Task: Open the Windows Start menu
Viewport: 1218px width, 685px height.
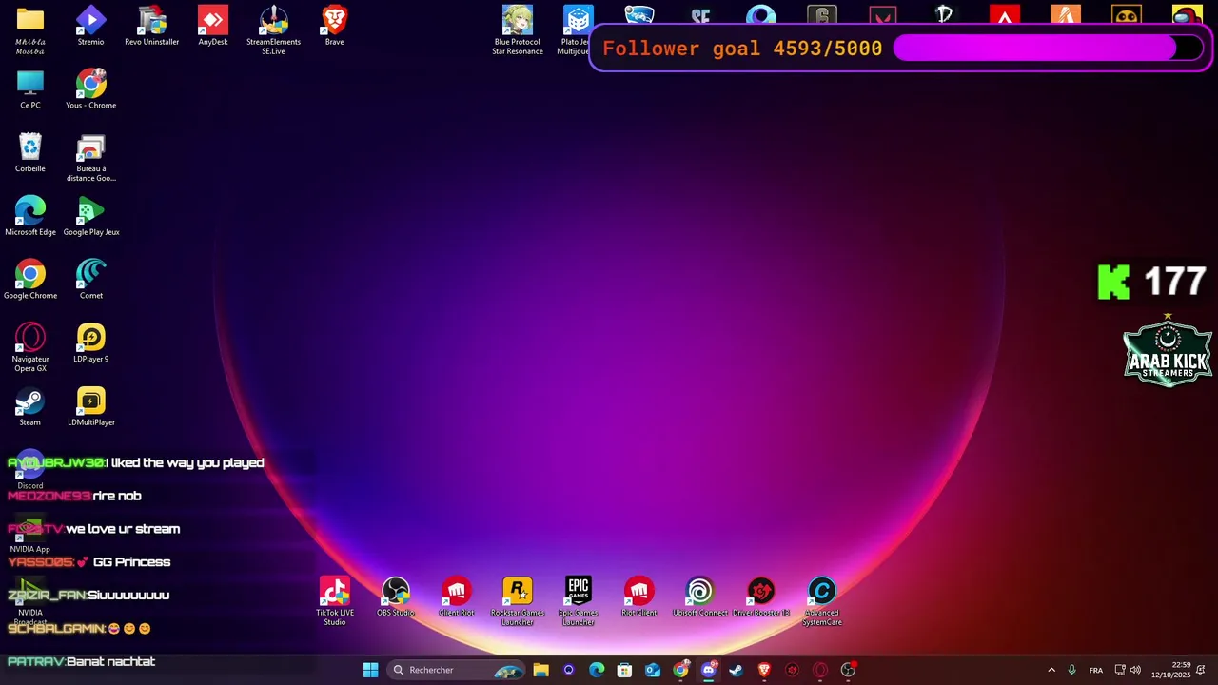Action: (371, 670)
